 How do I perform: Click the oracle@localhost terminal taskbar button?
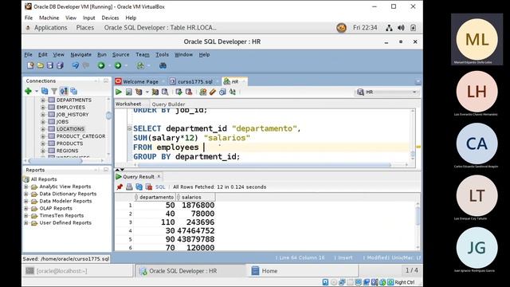tap(79, 271)
